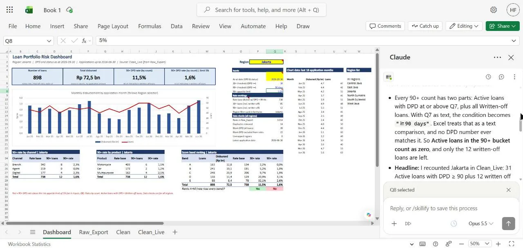Click the Claude worksheet context icon

click(389, 77)
